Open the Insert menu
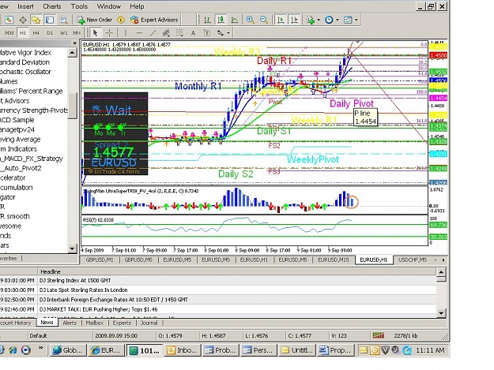The image size is (494, 370). (25, 6)
